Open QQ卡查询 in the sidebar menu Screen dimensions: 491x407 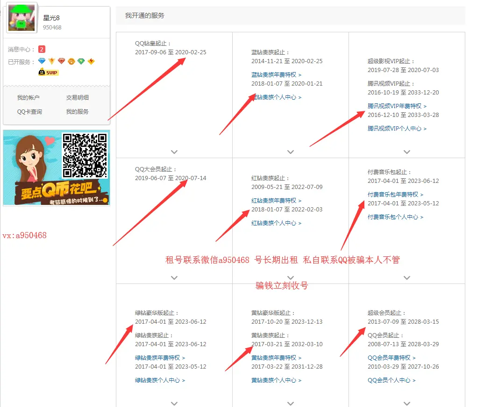point(29,112)
